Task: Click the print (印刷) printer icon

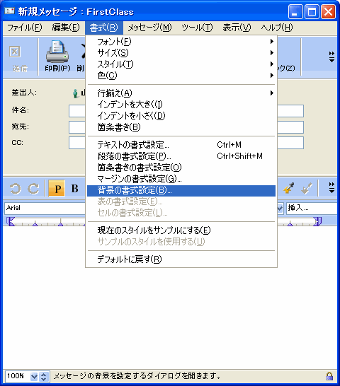Action: coord(57,52)
